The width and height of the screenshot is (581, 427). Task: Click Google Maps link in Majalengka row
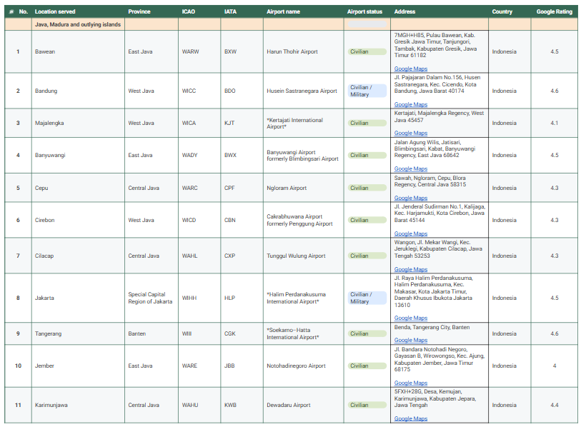pyautogui.click(x=411, y=134)
